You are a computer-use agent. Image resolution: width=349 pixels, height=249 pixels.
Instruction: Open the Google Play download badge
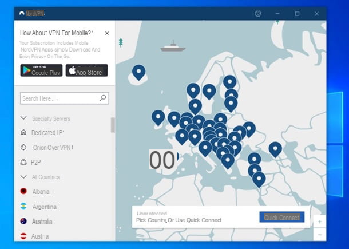(x=41, y=70)
